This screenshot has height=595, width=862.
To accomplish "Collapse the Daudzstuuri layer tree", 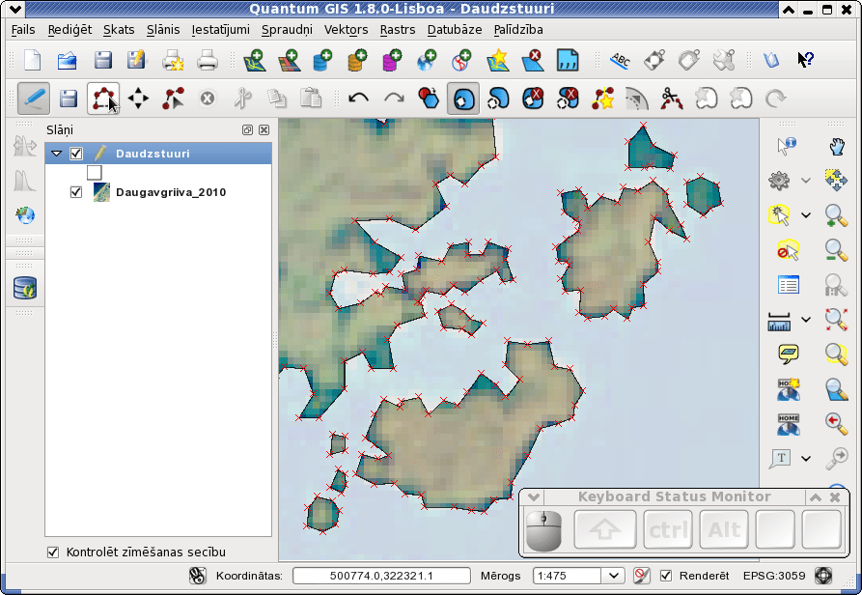I will coord(57,154).
